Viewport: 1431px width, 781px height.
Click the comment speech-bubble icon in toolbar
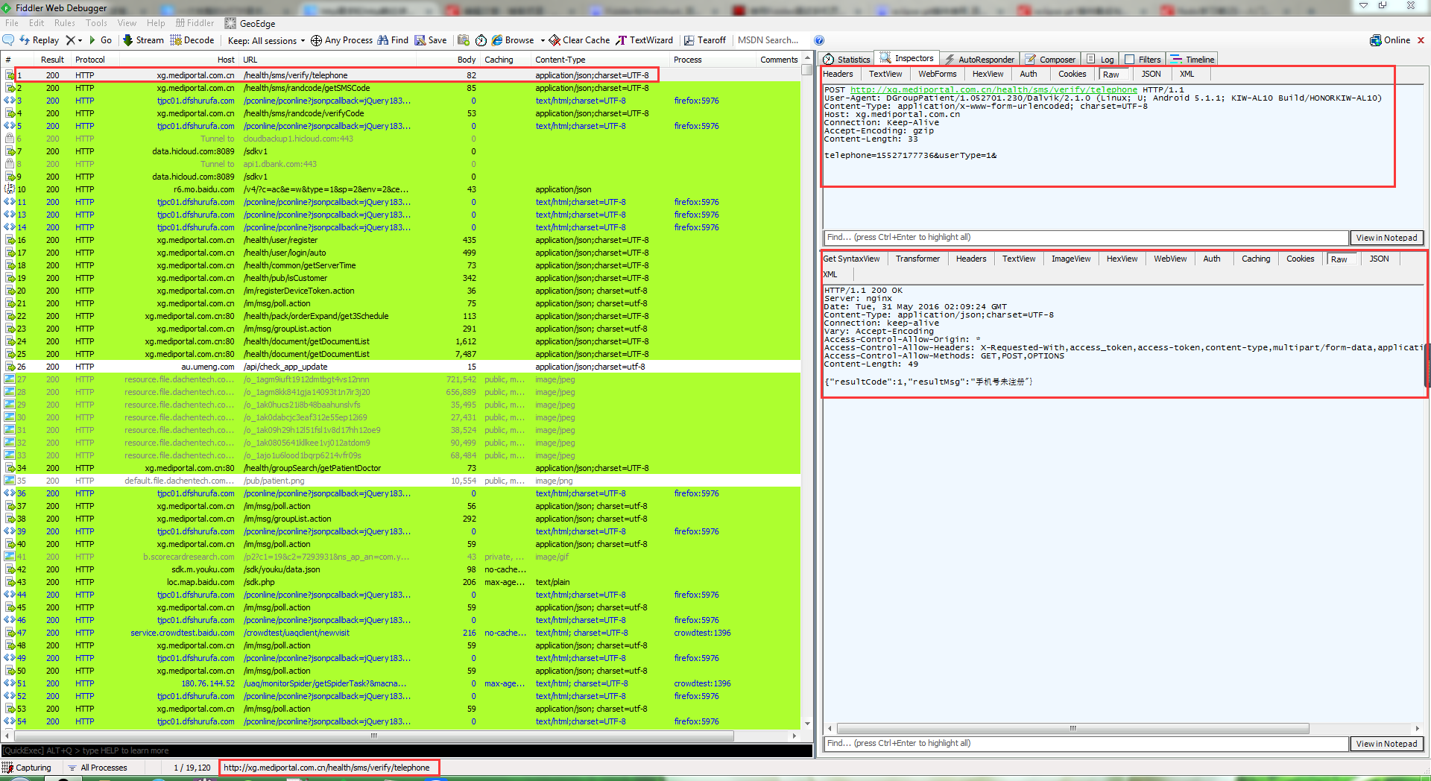(9, 40)
